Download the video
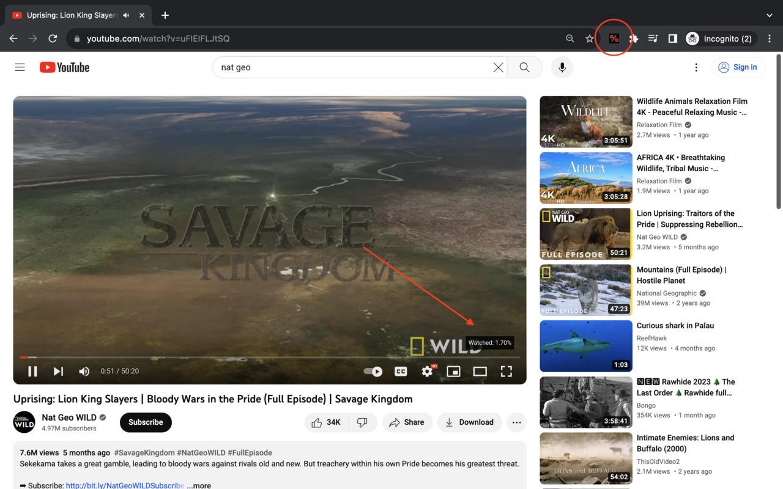The image size is (783, 489). [470, 422]
